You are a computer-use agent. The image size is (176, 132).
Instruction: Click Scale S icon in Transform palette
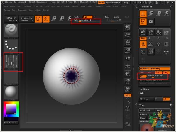(x=158, y=14)
